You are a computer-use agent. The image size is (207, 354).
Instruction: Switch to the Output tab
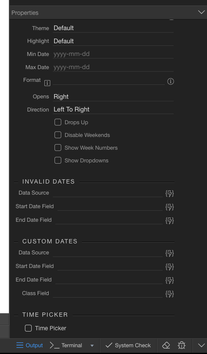click(x=30, y=346)
